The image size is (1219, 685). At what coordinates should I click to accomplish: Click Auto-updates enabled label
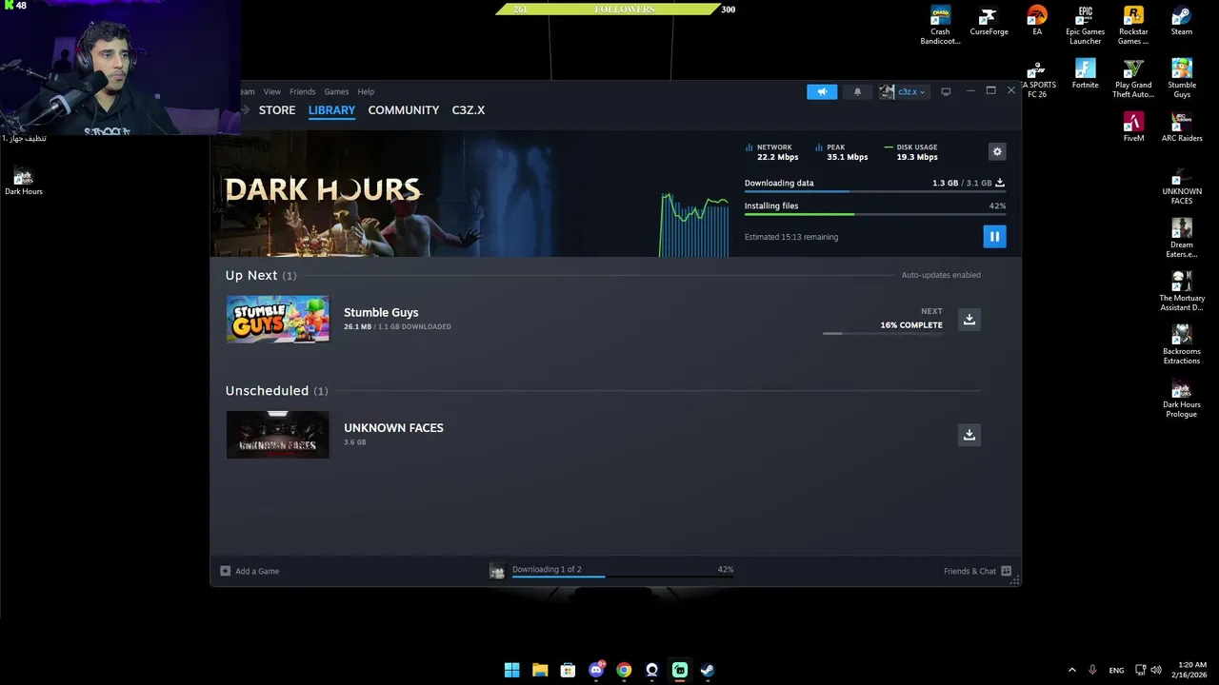click(x=941, y=275)
